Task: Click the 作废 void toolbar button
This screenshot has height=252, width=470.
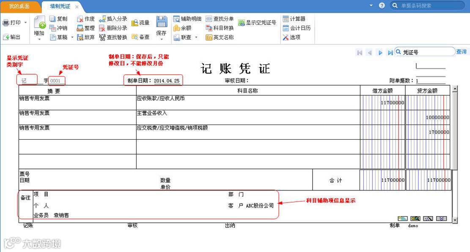Action: click(86, 19)
